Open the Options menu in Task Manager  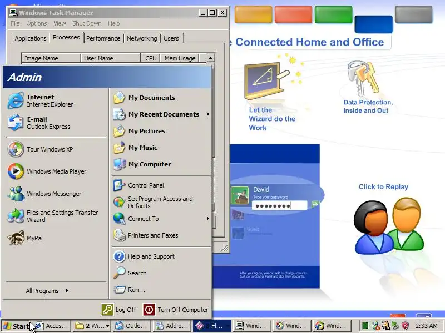pos(37,23)
